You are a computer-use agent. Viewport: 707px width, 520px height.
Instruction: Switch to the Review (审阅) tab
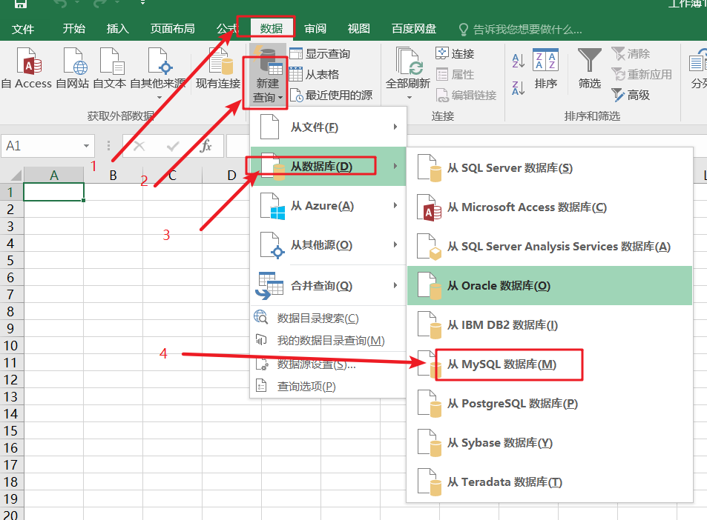pyautogui.click(x=315, y=29)
